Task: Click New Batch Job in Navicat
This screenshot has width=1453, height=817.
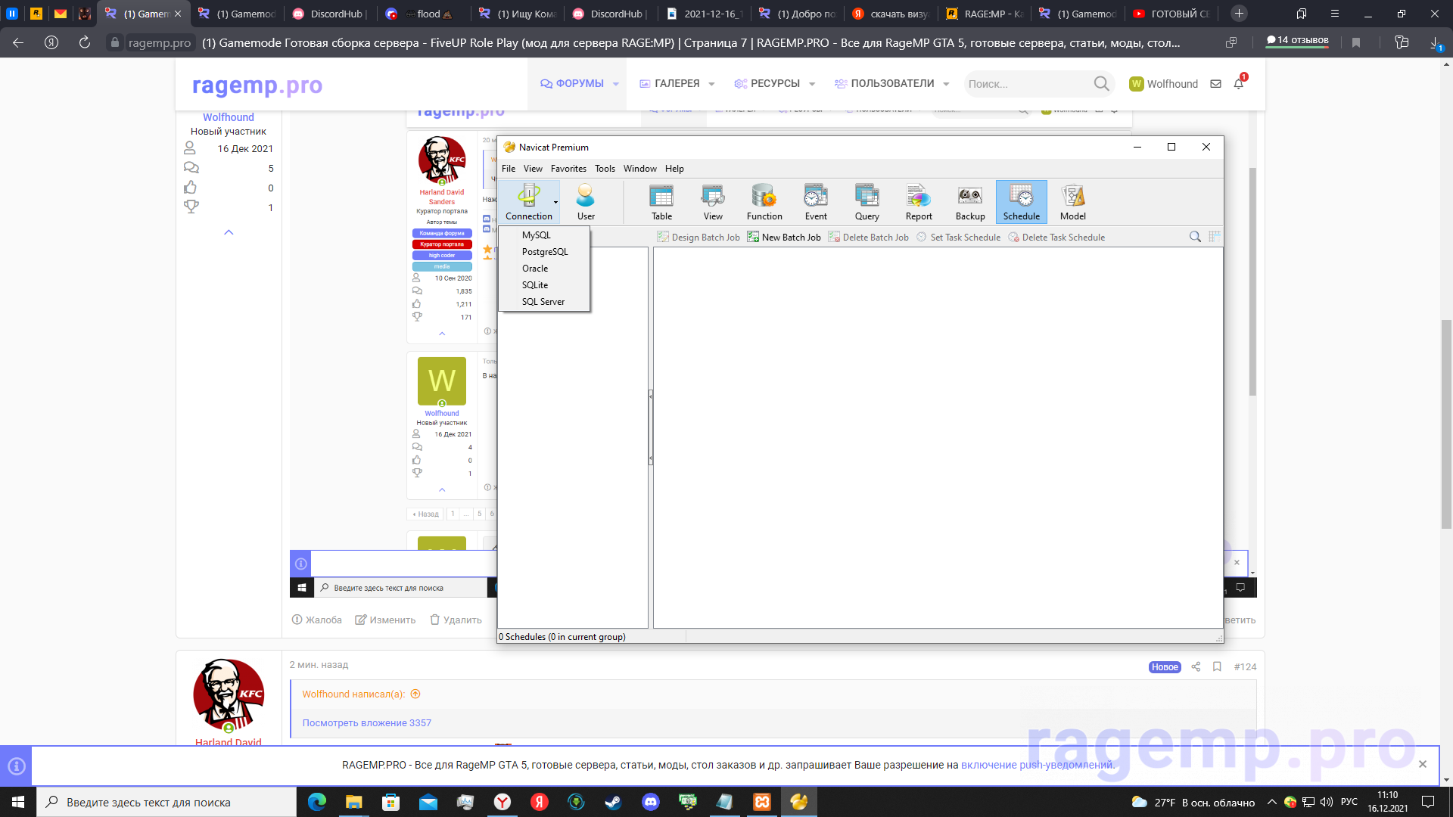Action: [784, 238]
